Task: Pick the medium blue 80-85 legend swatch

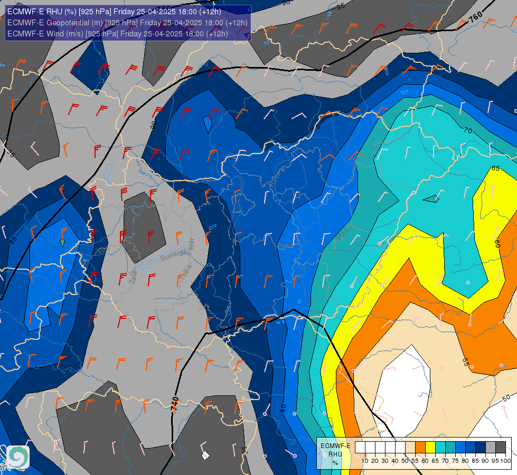Action: click(471, 448)
